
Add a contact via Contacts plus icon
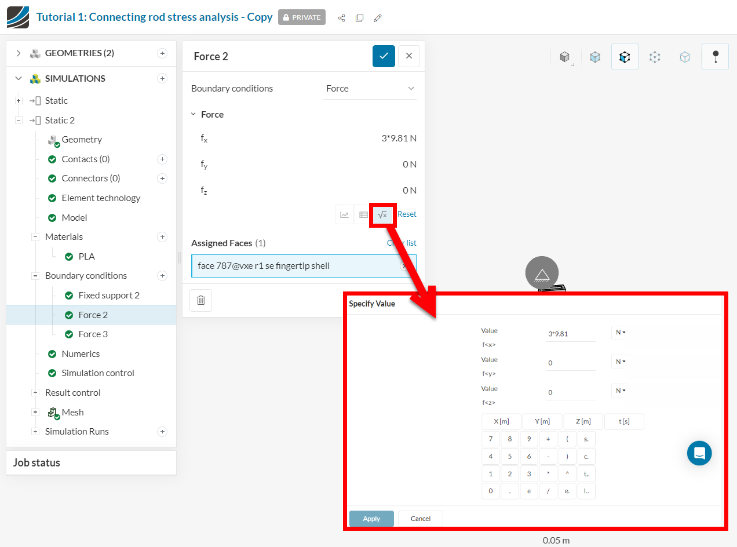tap(162, 159)
